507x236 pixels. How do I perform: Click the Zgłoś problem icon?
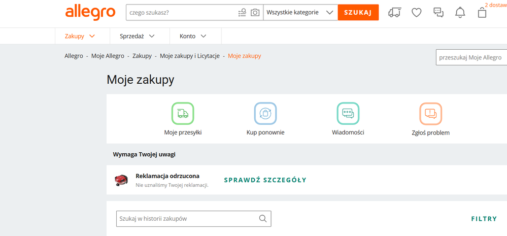coord(431,114)
